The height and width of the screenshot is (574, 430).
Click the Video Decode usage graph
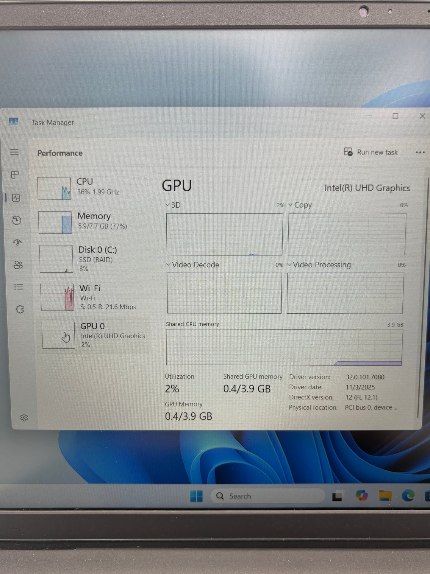point(224,293)
